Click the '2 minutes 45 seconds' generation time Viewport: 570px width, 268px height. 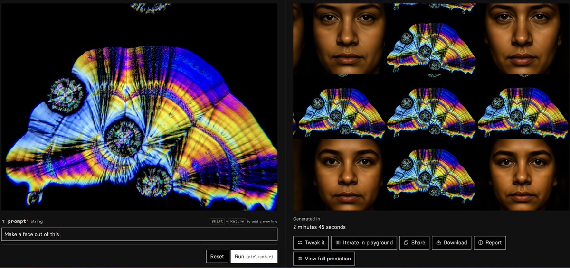pyautogui.click(x=319, y=227)
